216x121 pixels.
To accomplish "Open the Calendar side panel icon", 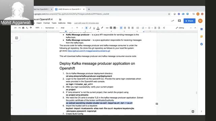I will [201, 29].
